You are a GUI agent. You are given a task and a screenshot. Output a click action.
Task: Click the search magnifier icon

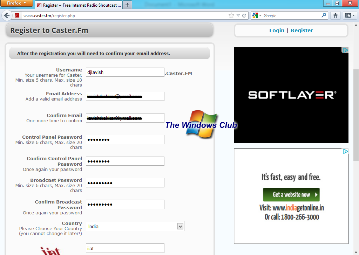pos(324,15)
